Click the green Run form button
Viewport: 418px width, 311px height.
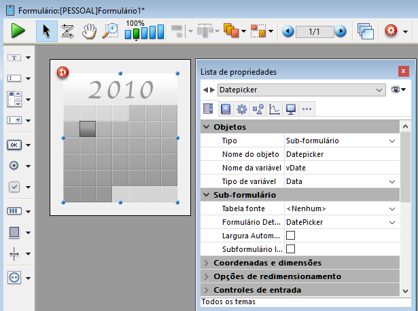18,31
